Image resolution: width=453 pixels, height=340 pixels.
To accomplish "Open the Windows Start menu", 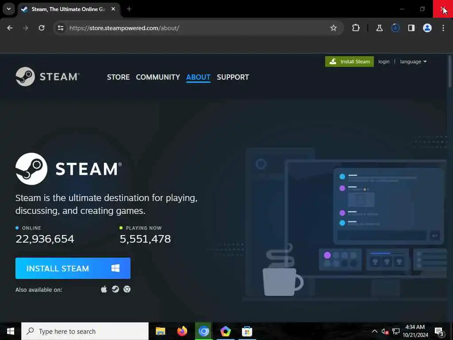I will coord(11,331).
